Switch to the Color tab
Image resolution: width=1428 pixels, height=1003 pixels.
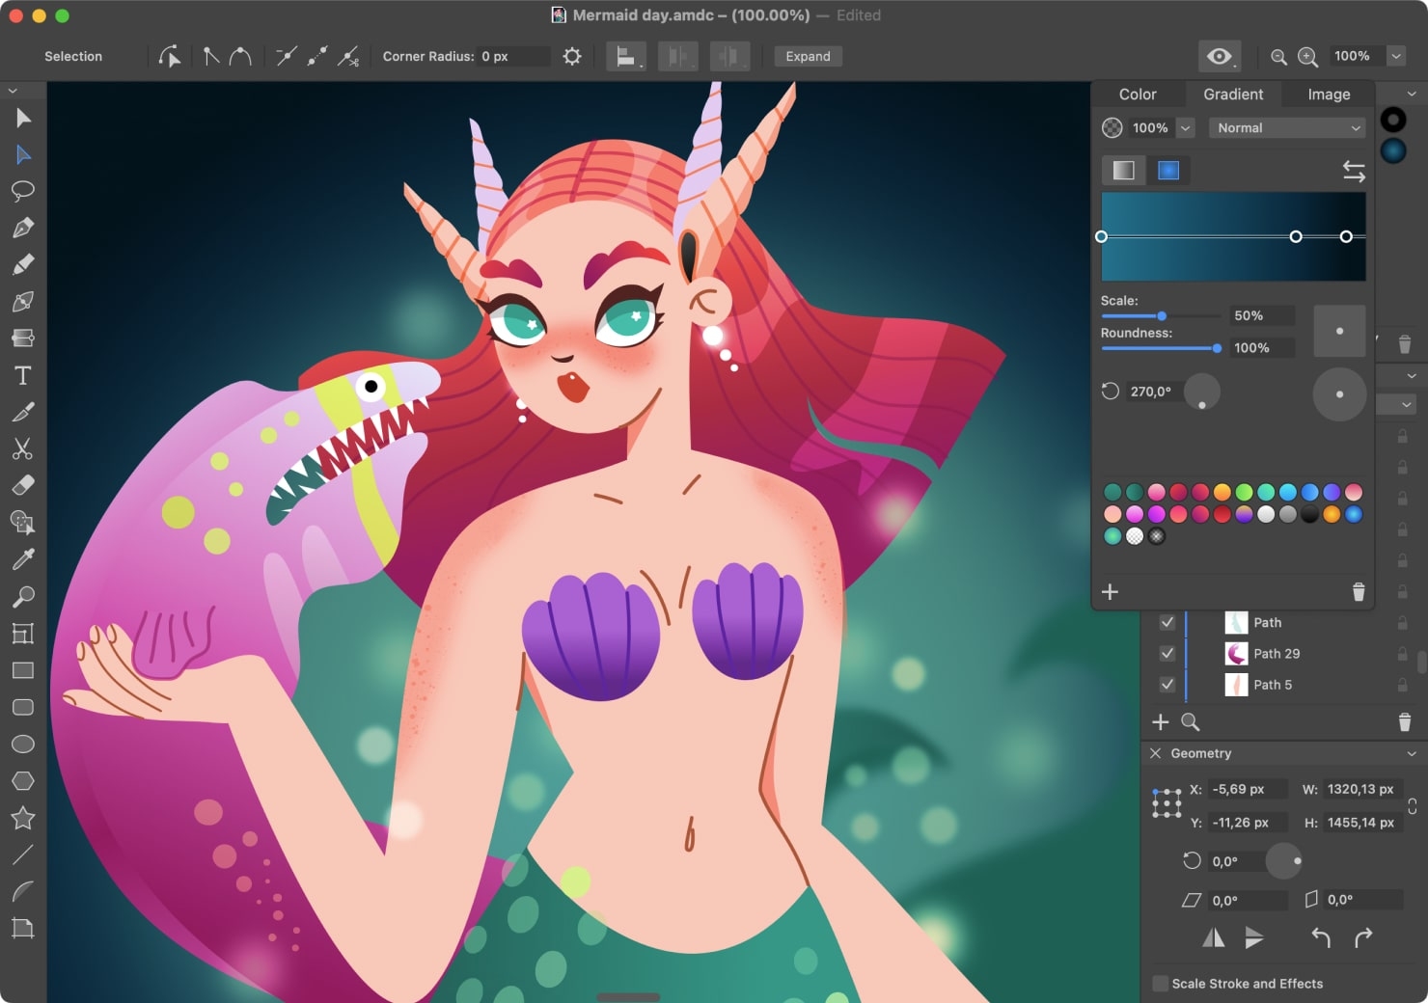(1137, 95)
